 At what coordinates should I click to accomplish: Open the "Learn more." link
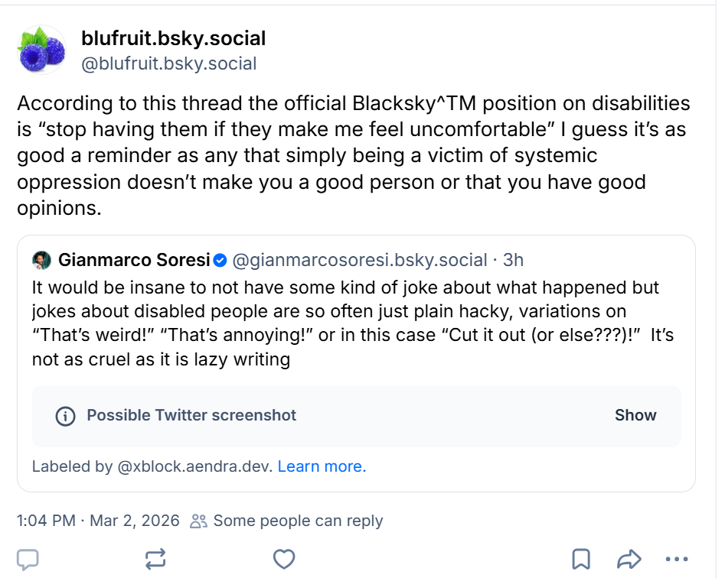click(322, 466)
